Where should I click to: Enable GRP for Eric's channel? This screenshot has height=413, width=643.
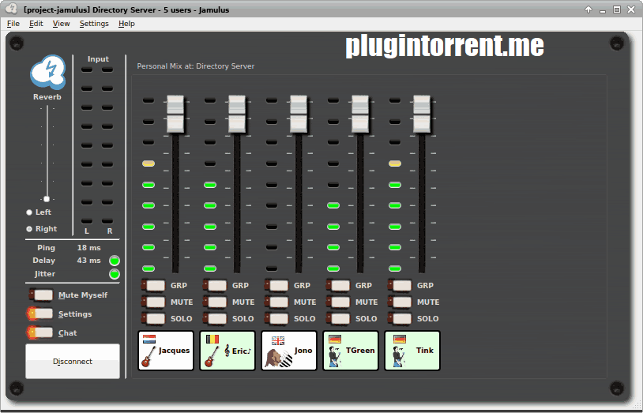coord(215,285)
